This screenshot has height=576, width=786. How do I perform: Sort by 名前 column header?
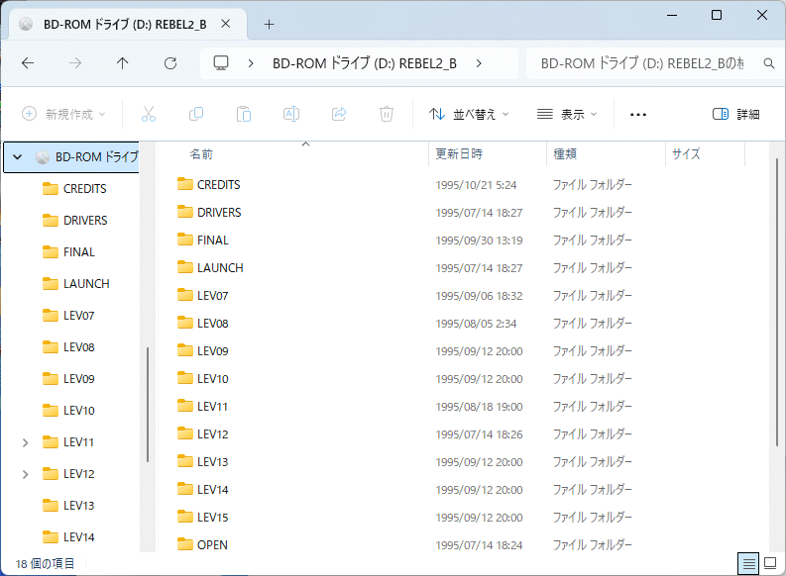(x=201, y=154)
